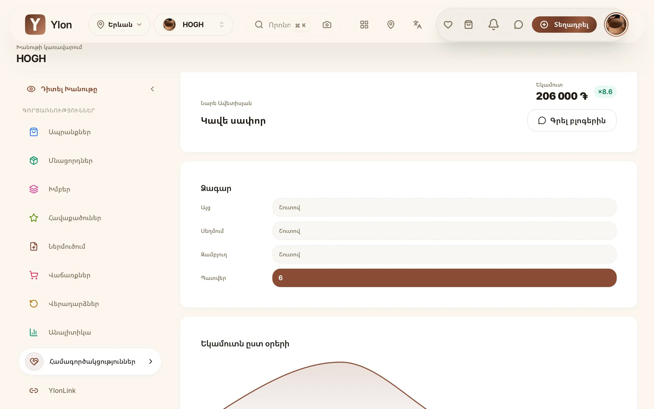Click Դիտել Խանութը view shop link

[x=62, y=89]
